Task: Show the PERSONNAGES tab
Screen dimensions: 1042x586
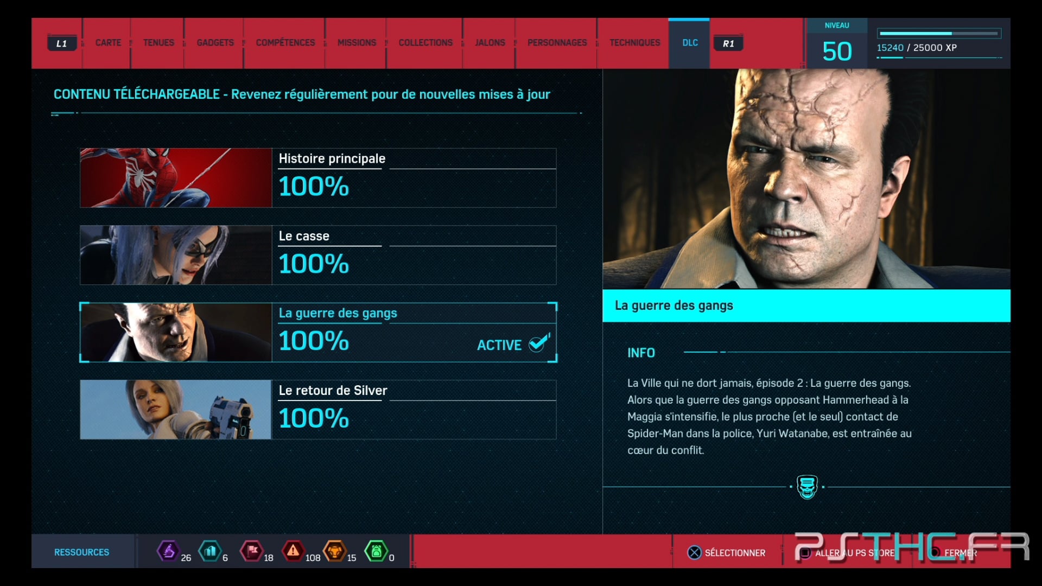Action: tap(557, 42)
